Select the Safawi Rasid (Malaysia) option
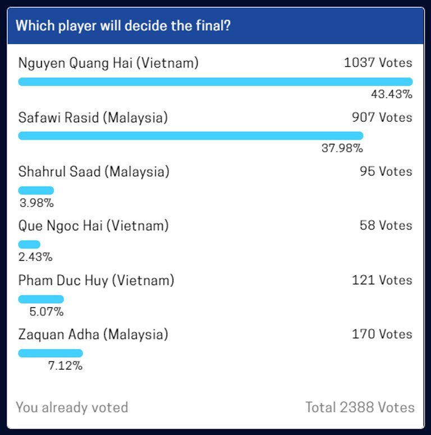This screenshot has height=435, width=431. 93,117
